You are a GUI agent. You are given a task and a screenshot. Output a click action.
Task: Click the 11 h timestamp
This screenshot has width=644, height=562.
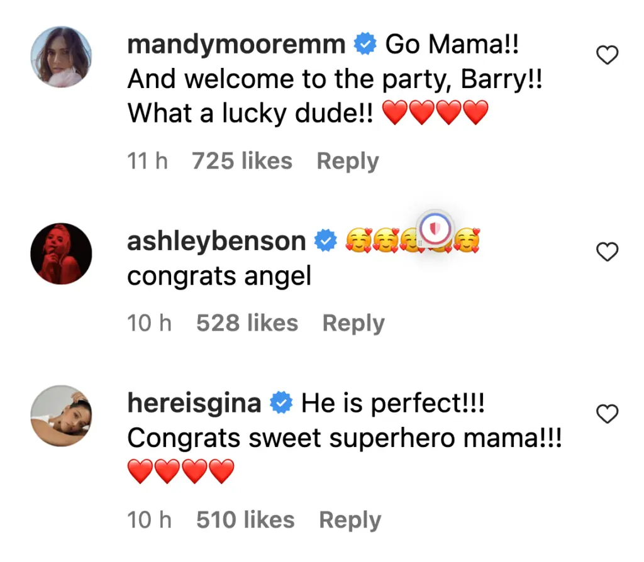[x=148, y=161]
